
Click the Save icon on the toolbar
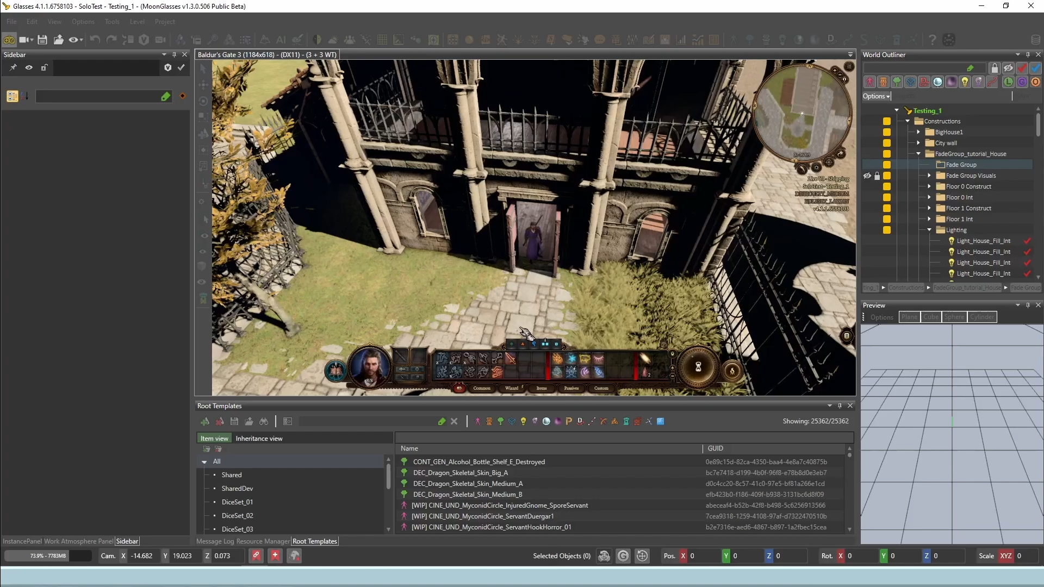42,39
